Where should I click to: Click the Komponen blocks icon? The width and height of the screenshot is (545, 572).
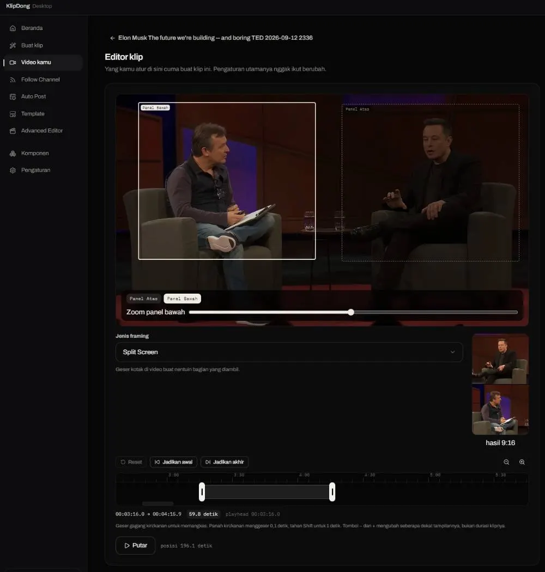[13, 153]
